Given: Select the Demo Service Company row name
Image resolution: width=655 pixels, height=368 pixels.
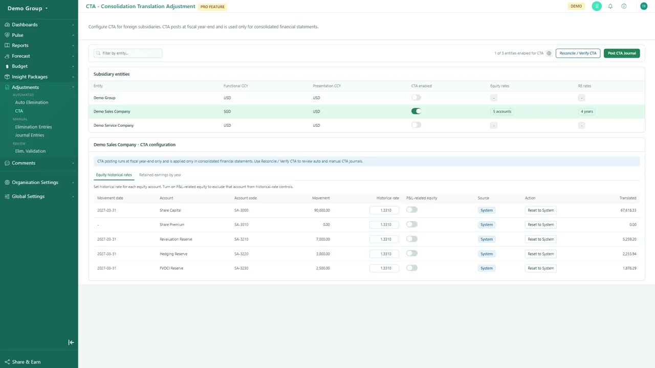Looking at the screenshot, I should tap(114, 125).
